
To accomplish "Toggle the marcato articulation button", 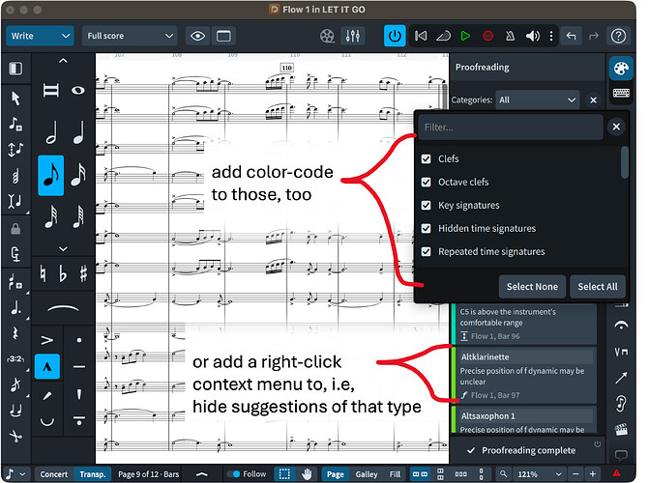I will [47, 366].
